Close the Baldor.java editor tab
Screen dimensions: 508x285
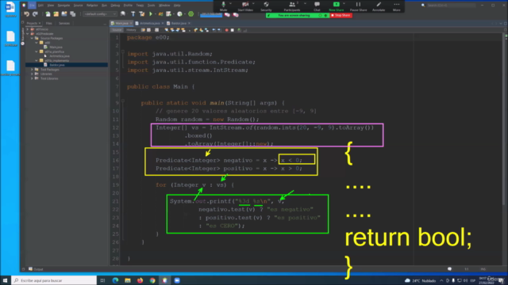tap(189, 23)
